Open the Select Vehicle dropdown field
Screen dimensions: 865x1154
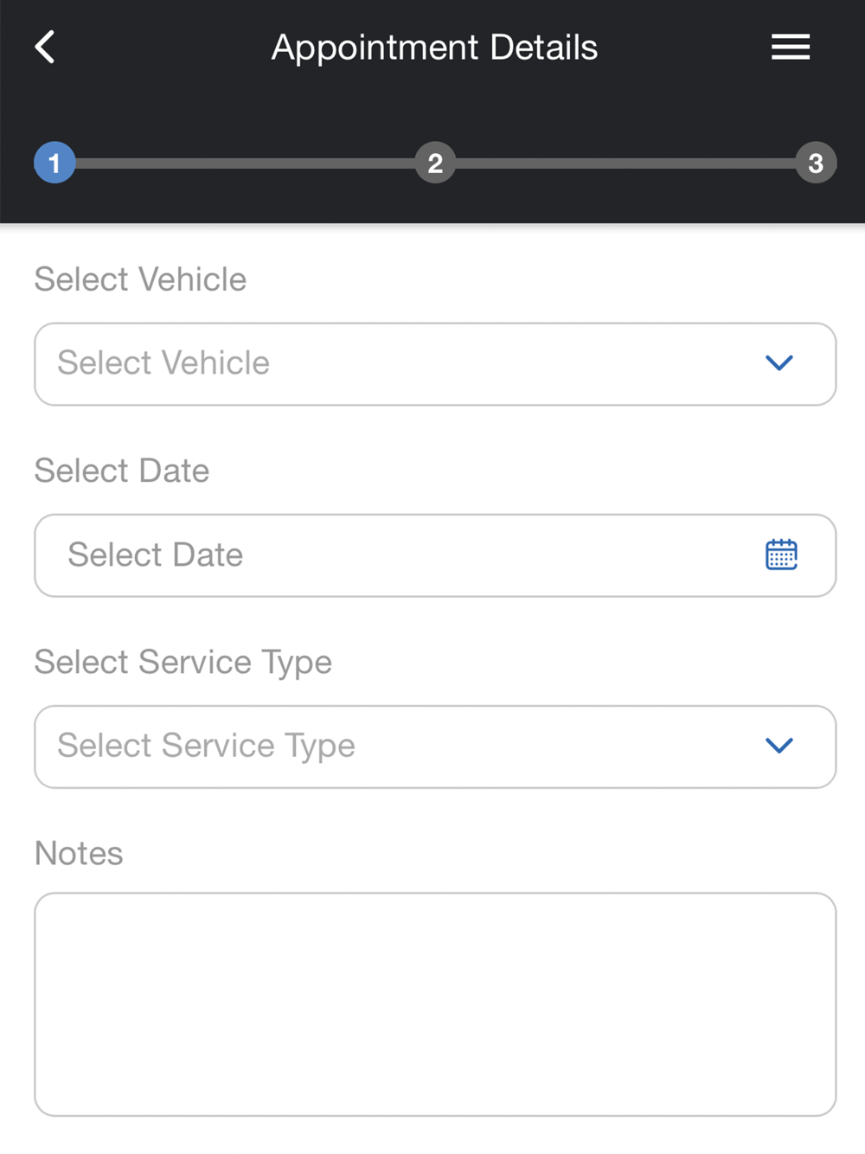(435, 364)
